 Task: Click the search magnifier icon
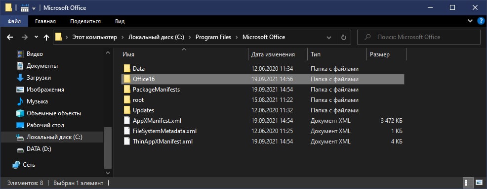[x=367, y=37]
